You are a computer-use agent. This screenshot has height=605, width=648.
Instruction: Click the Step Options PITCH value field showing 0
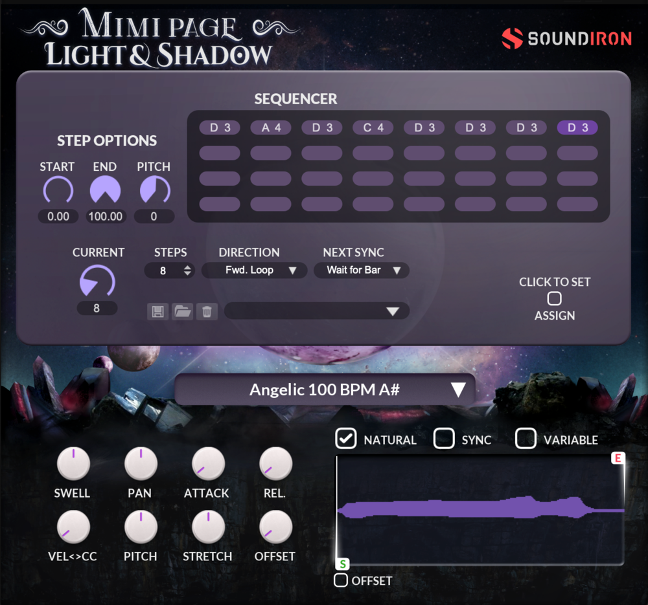(x=154, y=216)
